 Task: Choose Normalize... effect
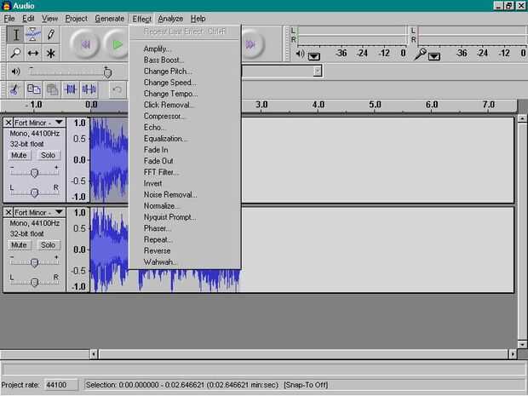pos(185,206)
